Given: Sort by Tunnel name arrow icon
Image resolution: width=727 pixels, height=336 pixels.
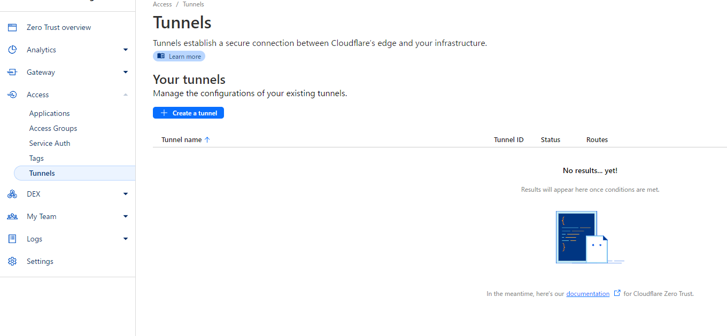Looking at the screenshot, I should point(207,140).
